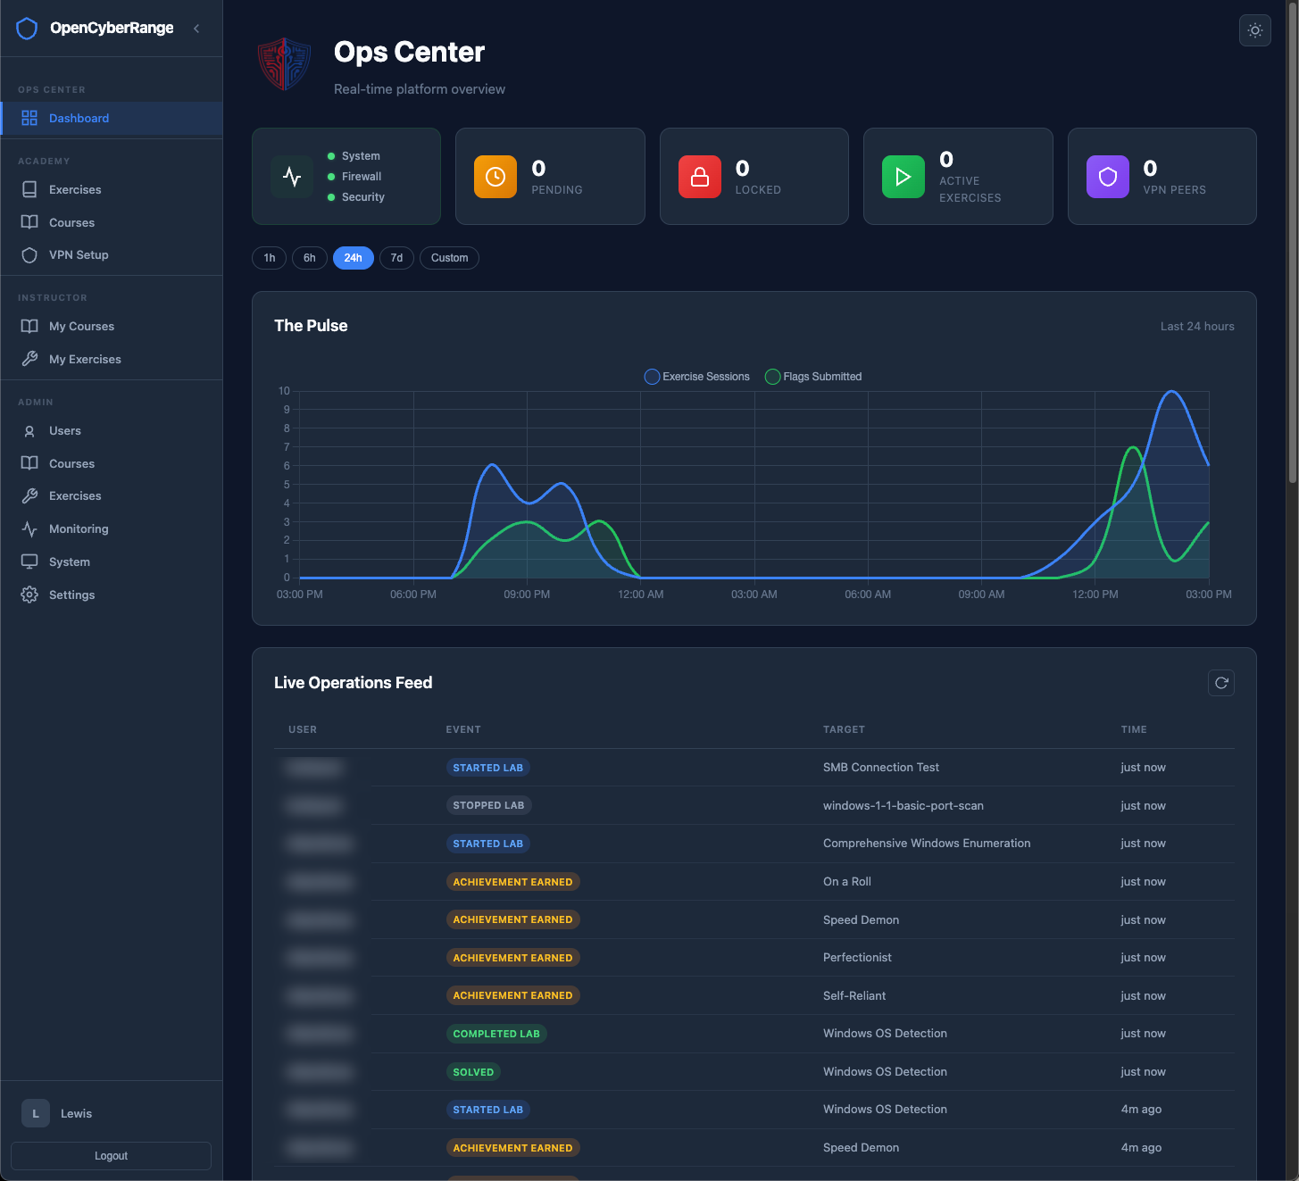Click the Users icon under Admin
Viewport: 1299px width, 1181px height.
click(x=29, y=430)
